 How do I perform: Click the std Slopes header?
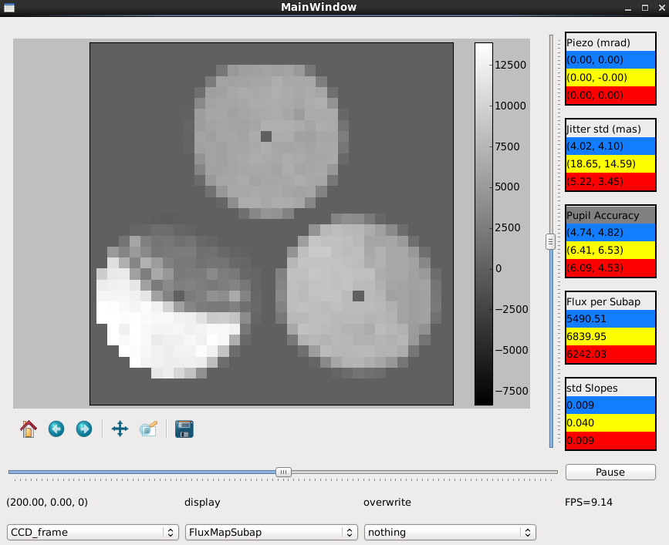click(610, 389)
